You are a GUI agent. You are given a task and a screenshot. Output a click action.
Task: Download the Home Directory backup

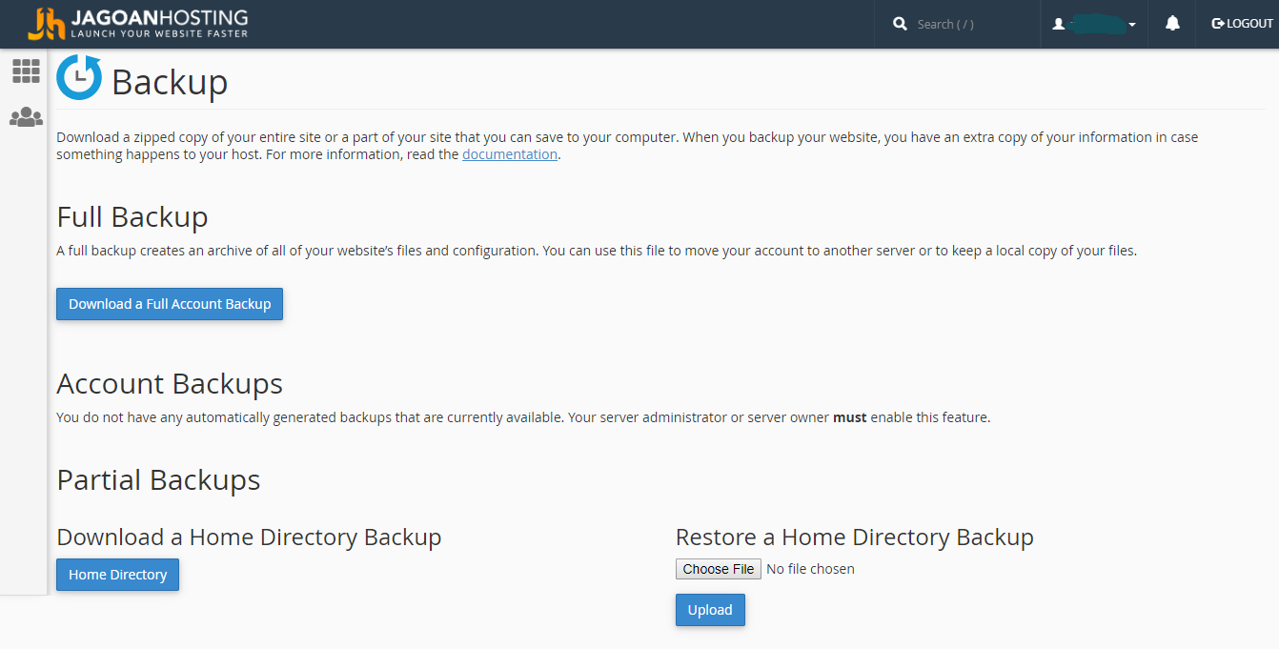click(x=117, y=575)
